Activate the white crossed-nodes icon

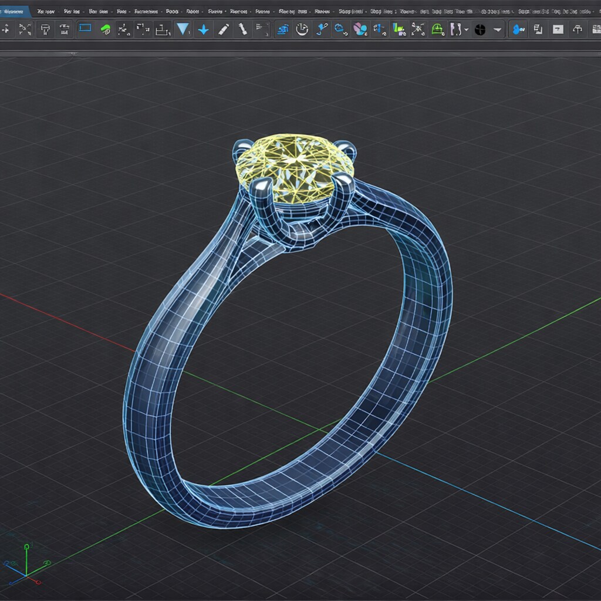coord(418,29)
